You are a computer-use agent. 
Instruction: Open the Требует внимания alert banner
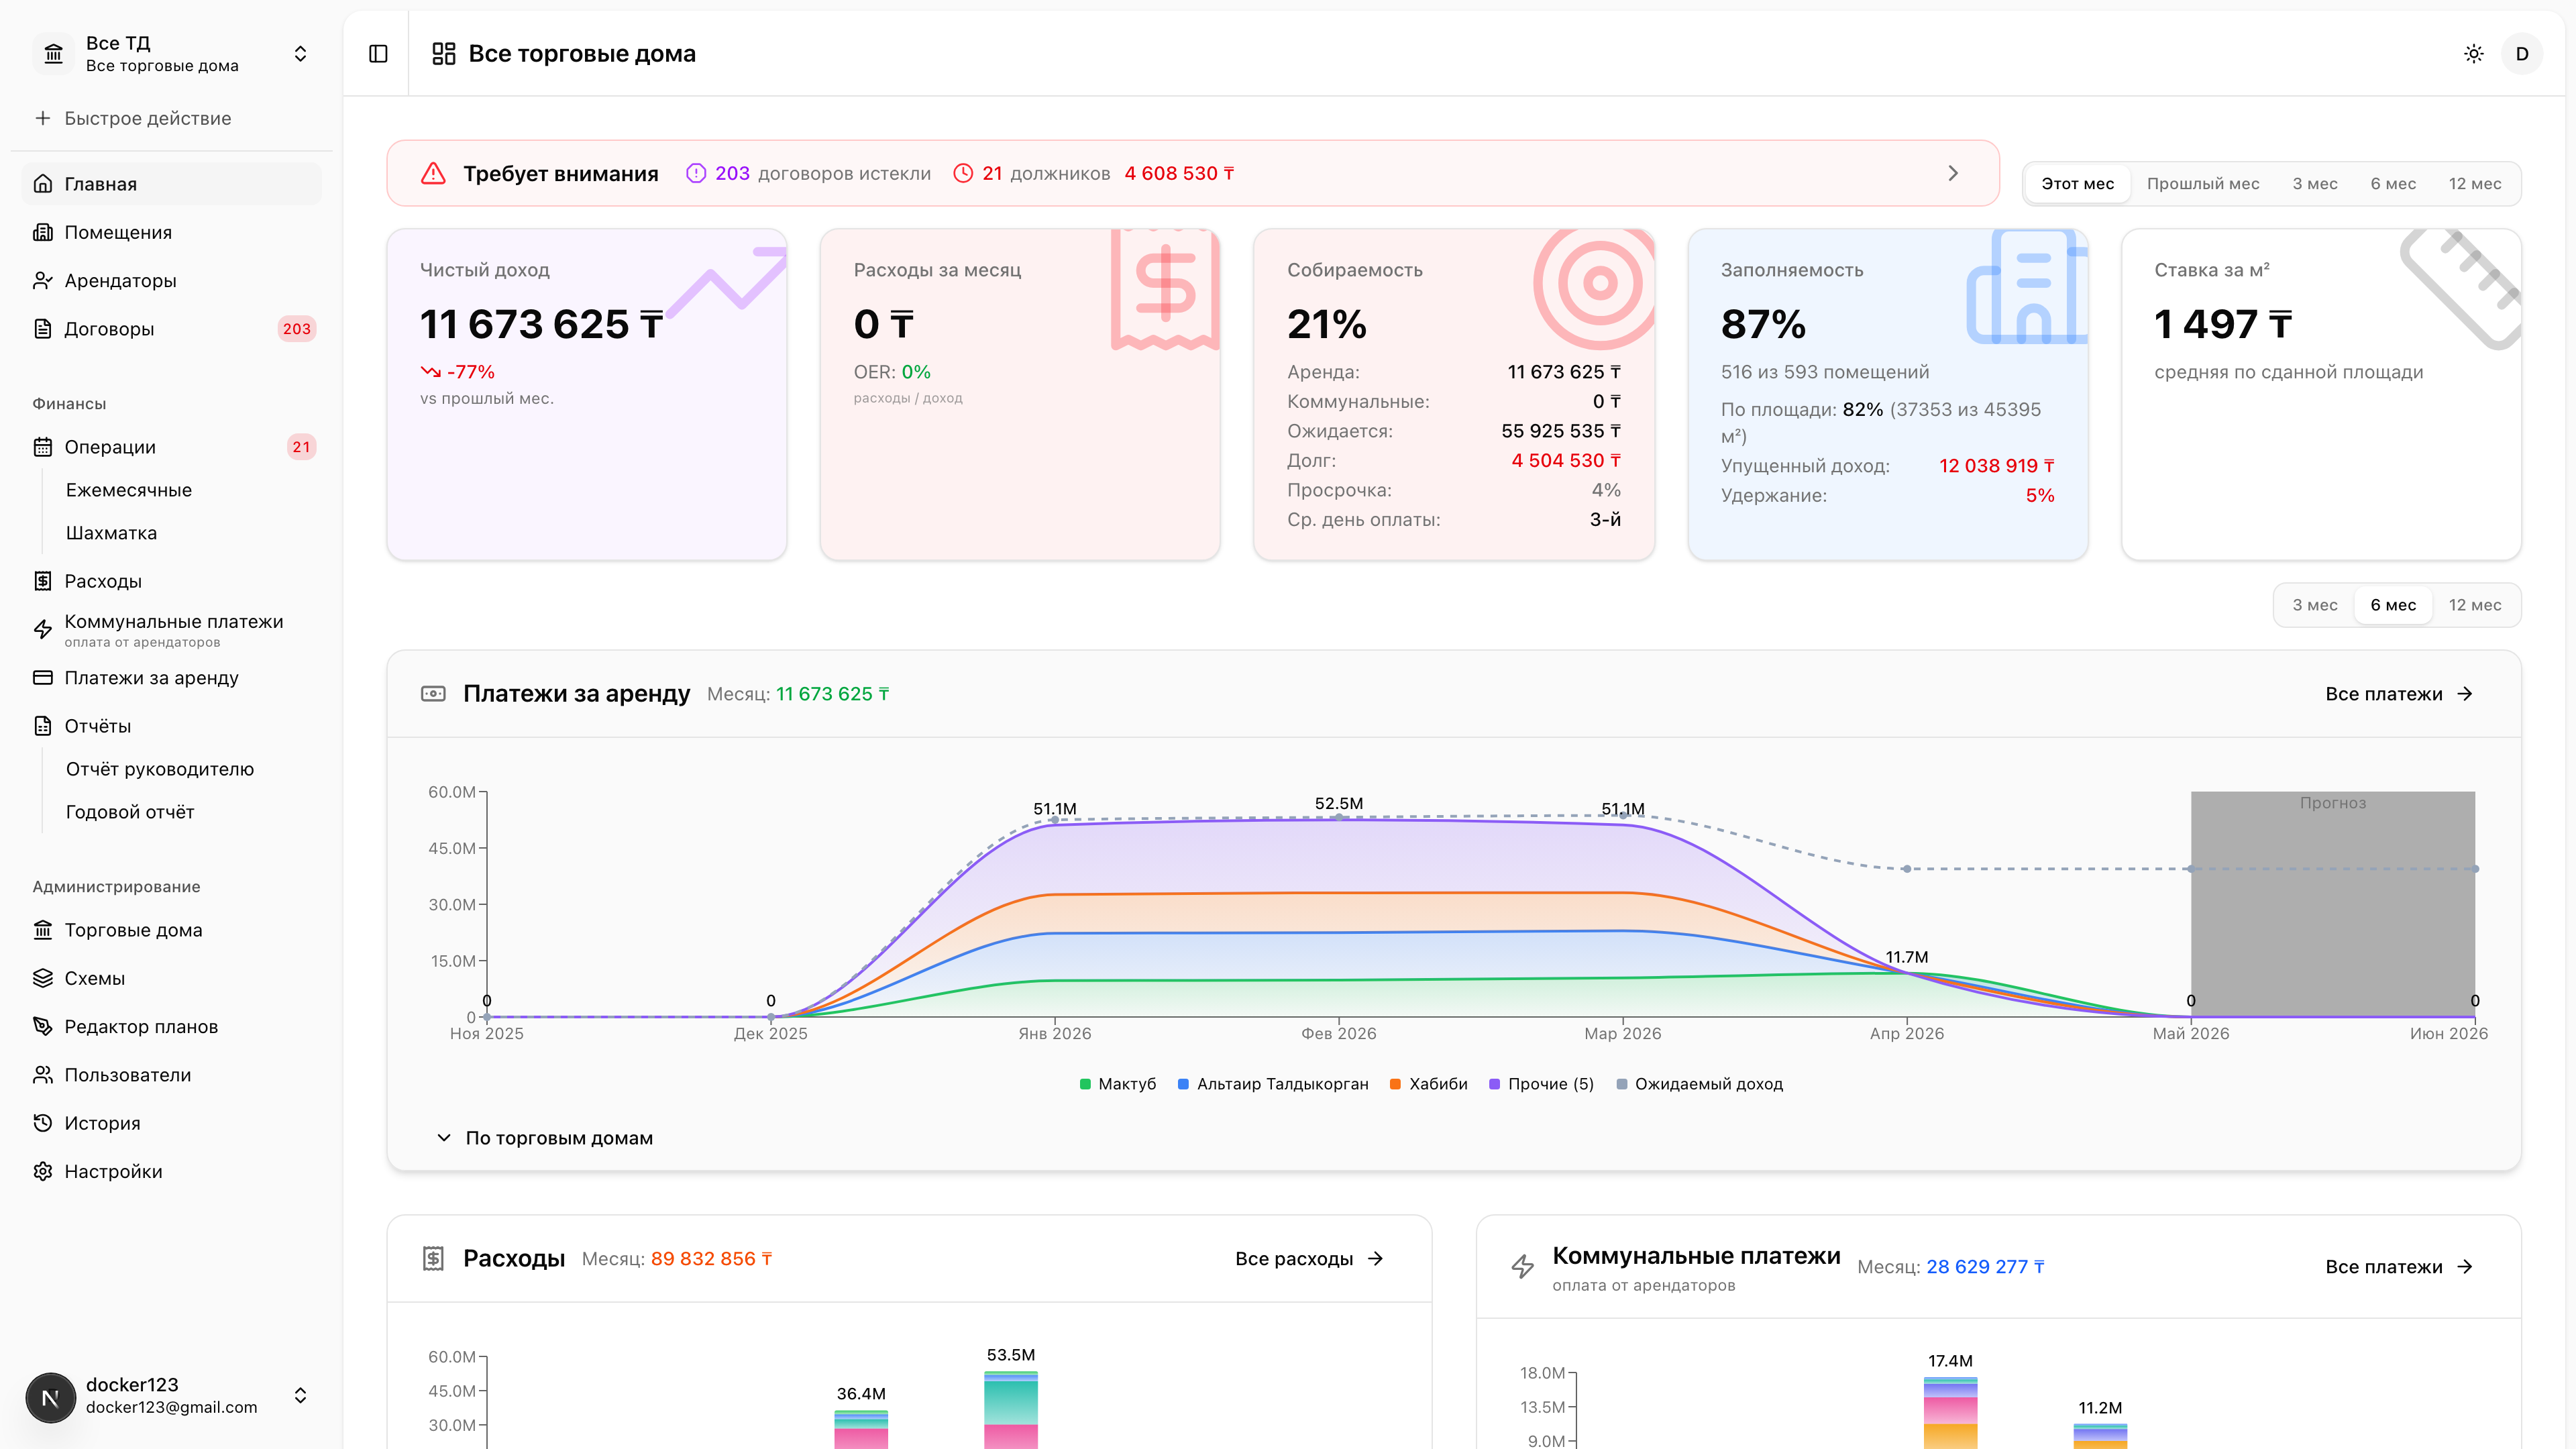click(x=1193, y=173)
